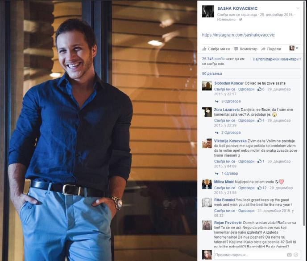Expand 3 Одговора replies under Slobodan's comment

228,101
